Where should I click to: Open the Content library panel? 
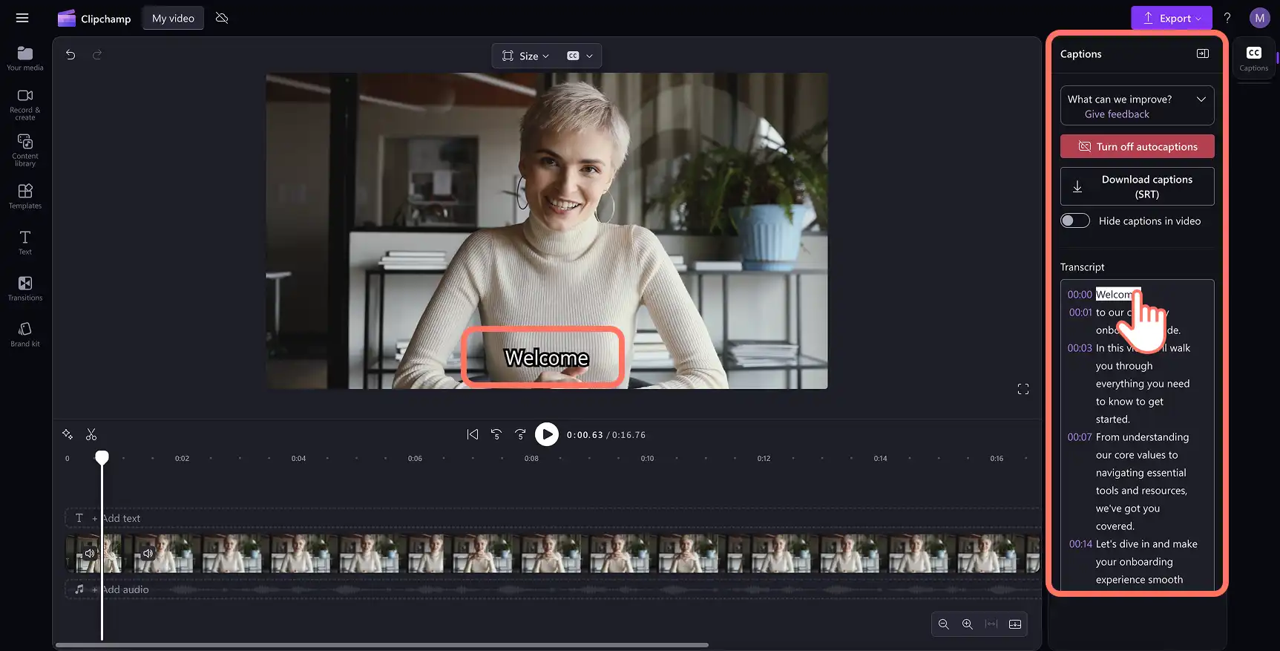[25, 150]
